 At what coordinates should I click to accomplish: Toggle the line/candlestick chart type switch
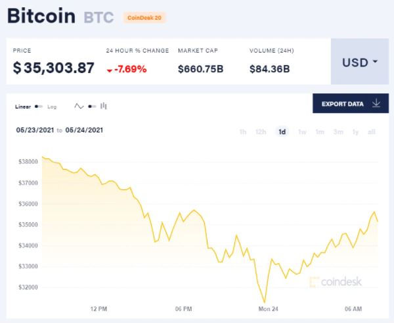92,107
